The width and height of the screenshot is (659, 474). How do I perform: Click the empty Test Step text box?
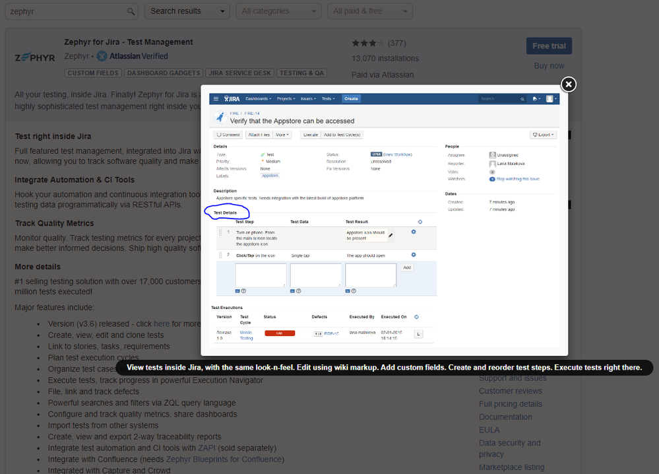click(x=261, y=275)
